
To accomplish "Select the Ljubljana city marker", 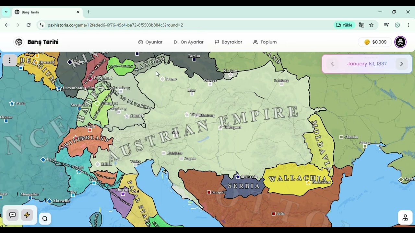I will (163, 153).
